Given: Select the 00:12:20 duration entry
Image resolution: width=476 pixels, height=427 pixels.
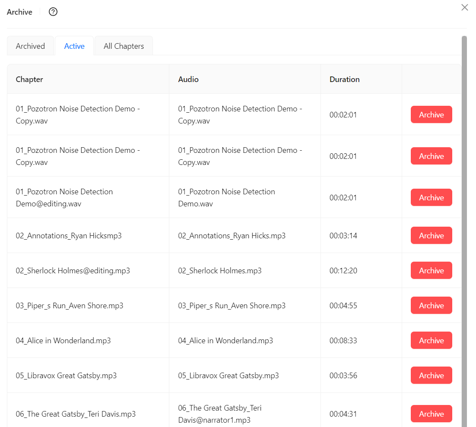Looking at the screenshot, I should pyautogui.click(x=343, y=270).
